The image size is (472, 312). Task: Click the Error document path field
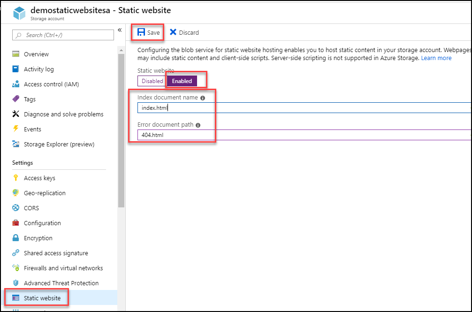304,135
